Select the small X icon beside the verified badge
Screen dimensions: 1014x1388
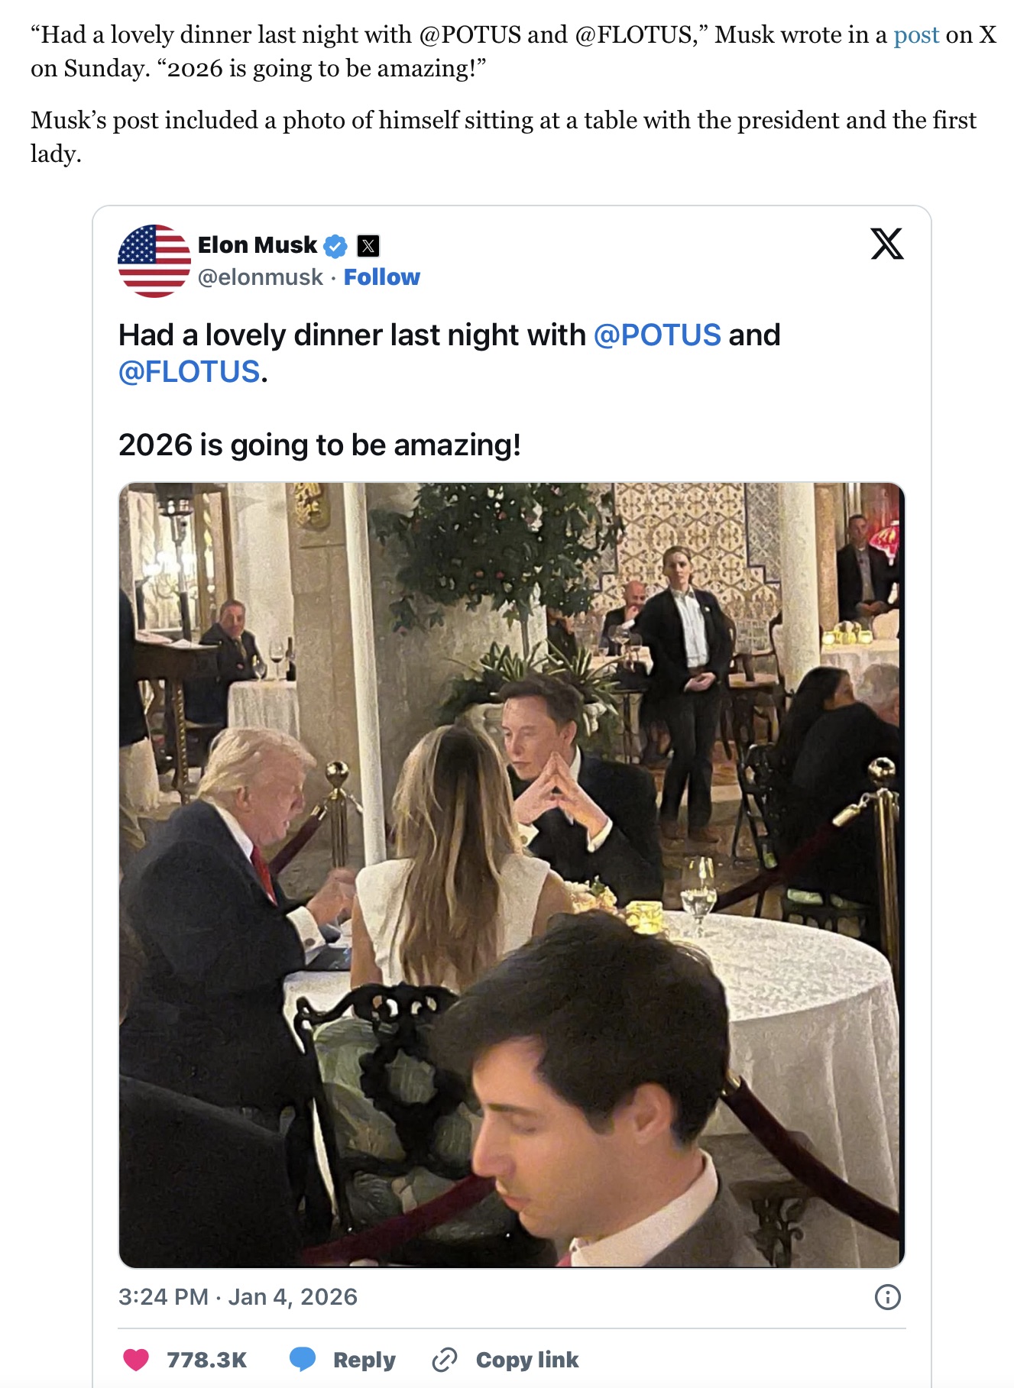click(368, 245)
